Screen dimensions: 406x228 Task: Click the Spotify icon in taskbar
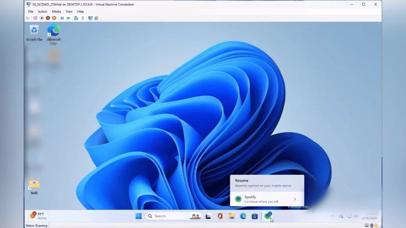coord(268,216)
